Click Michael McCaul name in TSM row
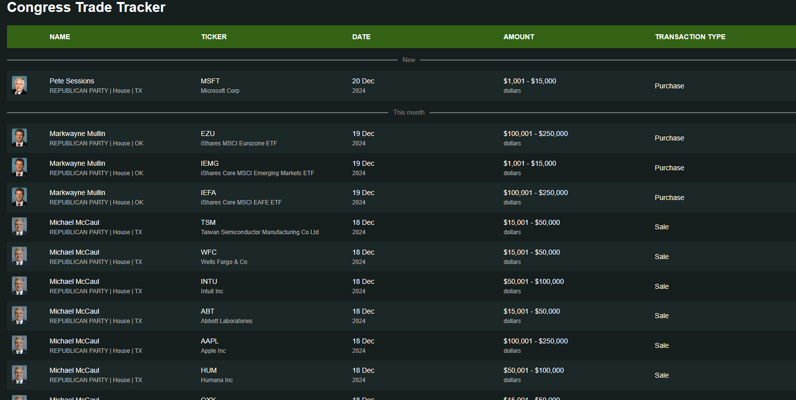This screenshot has width=796, height=400. pyautogui.click(x=75, y=222)
